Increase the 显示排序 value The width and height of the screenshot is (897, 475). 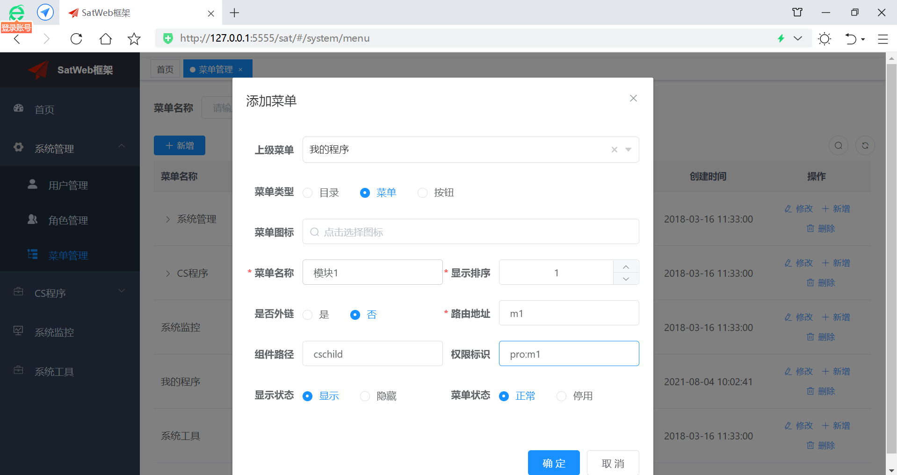(x=626, y=266)
